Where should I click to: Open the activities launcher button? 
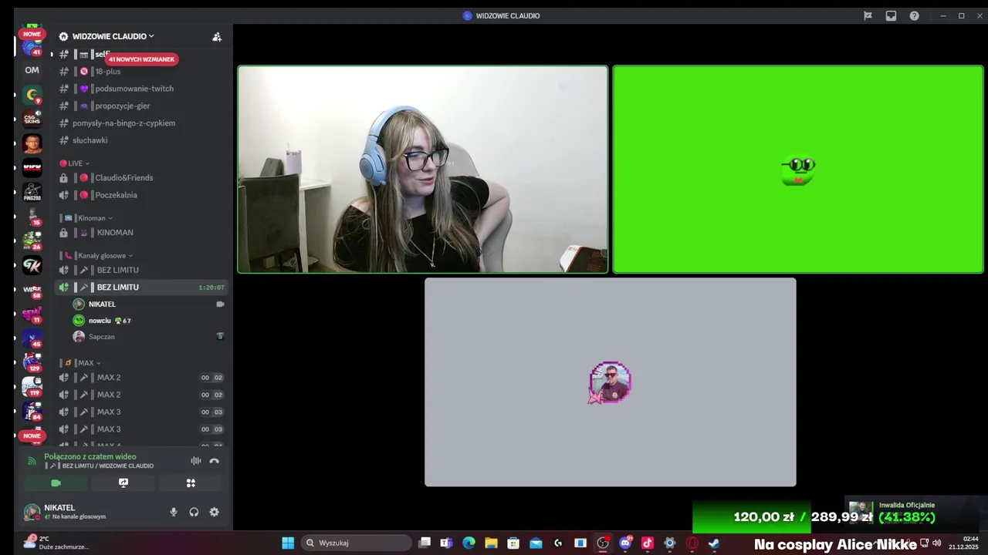pyautogui.click(x=191, y=483)
